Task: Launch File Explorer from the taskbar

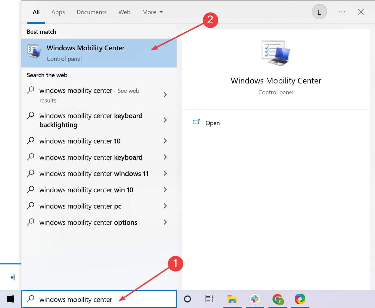Action: tap(232, 299)
